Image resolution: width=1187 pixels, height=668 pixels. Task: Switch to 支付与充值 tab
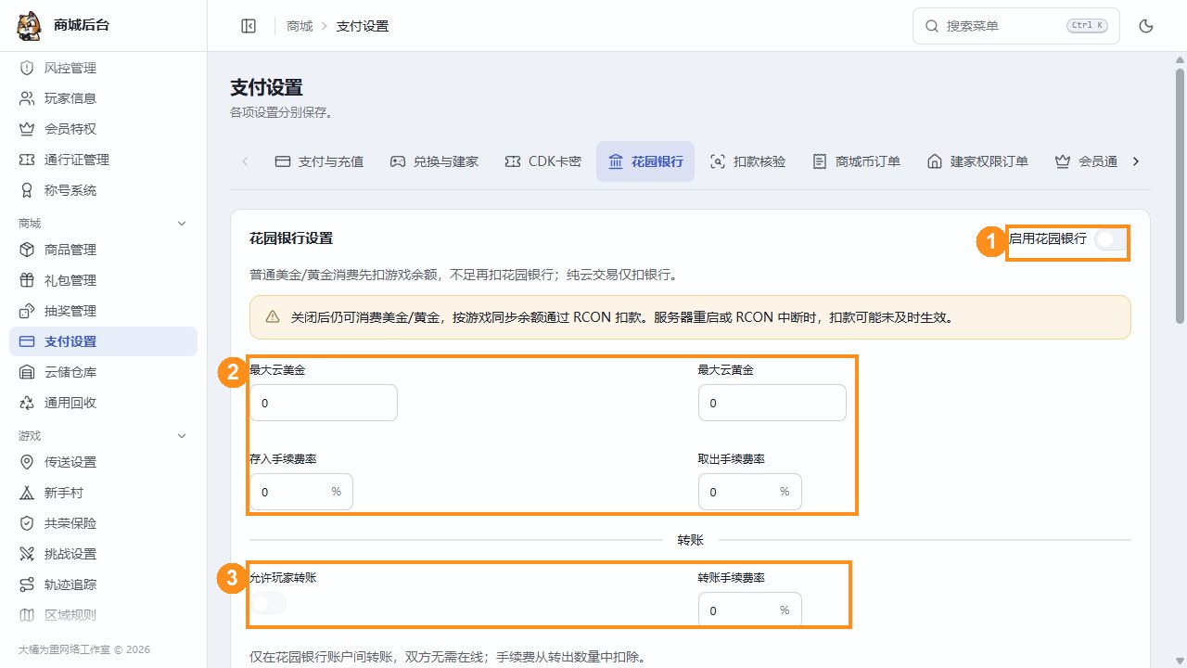[319, 161]
